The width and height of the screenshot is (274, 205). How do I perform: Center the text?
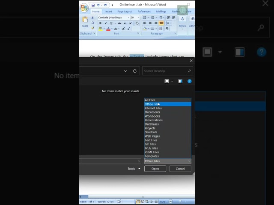point(150,23)
